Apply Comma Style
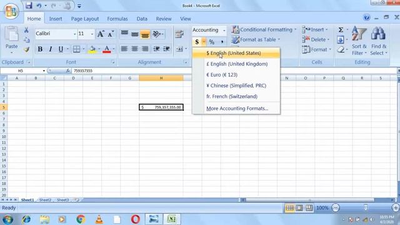The width and height of the screenshot is (400, 225). pyautogui.click(x=222, y=42)
